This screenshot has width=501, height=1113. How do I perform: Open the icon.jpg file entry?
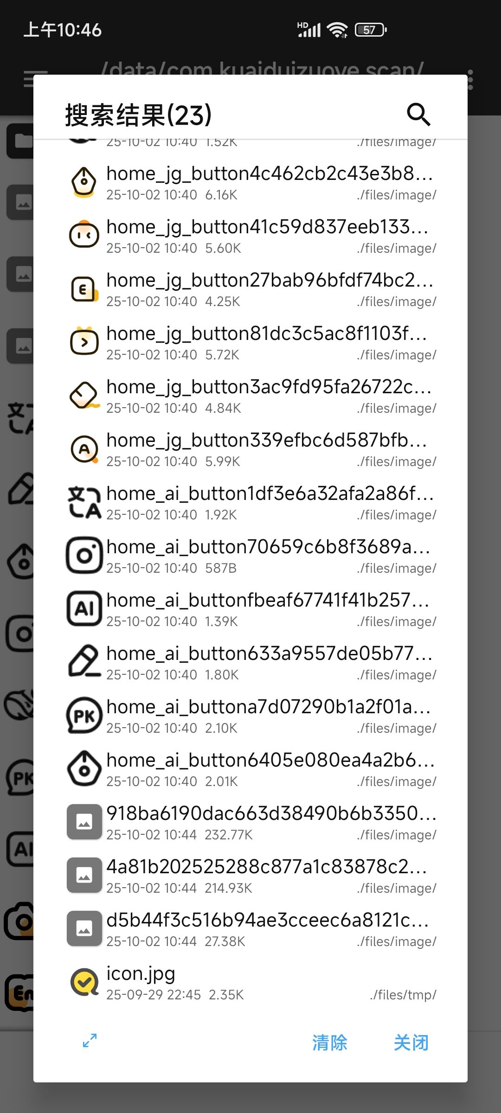[x=250, y=982]
